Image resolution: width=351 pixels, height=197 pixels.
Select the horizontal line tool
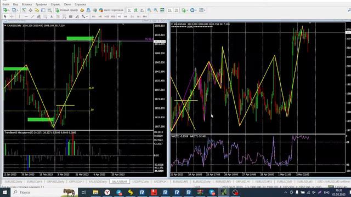point(26,16)
